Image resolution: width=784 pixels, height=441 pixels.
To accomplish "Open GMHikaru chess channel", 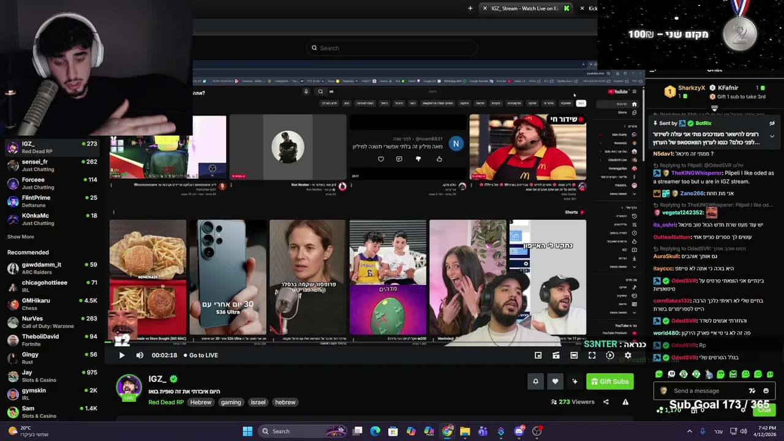I will [x=51, y=304].
